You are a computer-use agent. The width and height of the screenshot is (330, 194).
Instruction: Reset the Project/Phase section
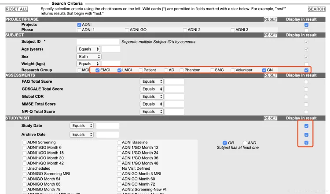pos(270,19)
